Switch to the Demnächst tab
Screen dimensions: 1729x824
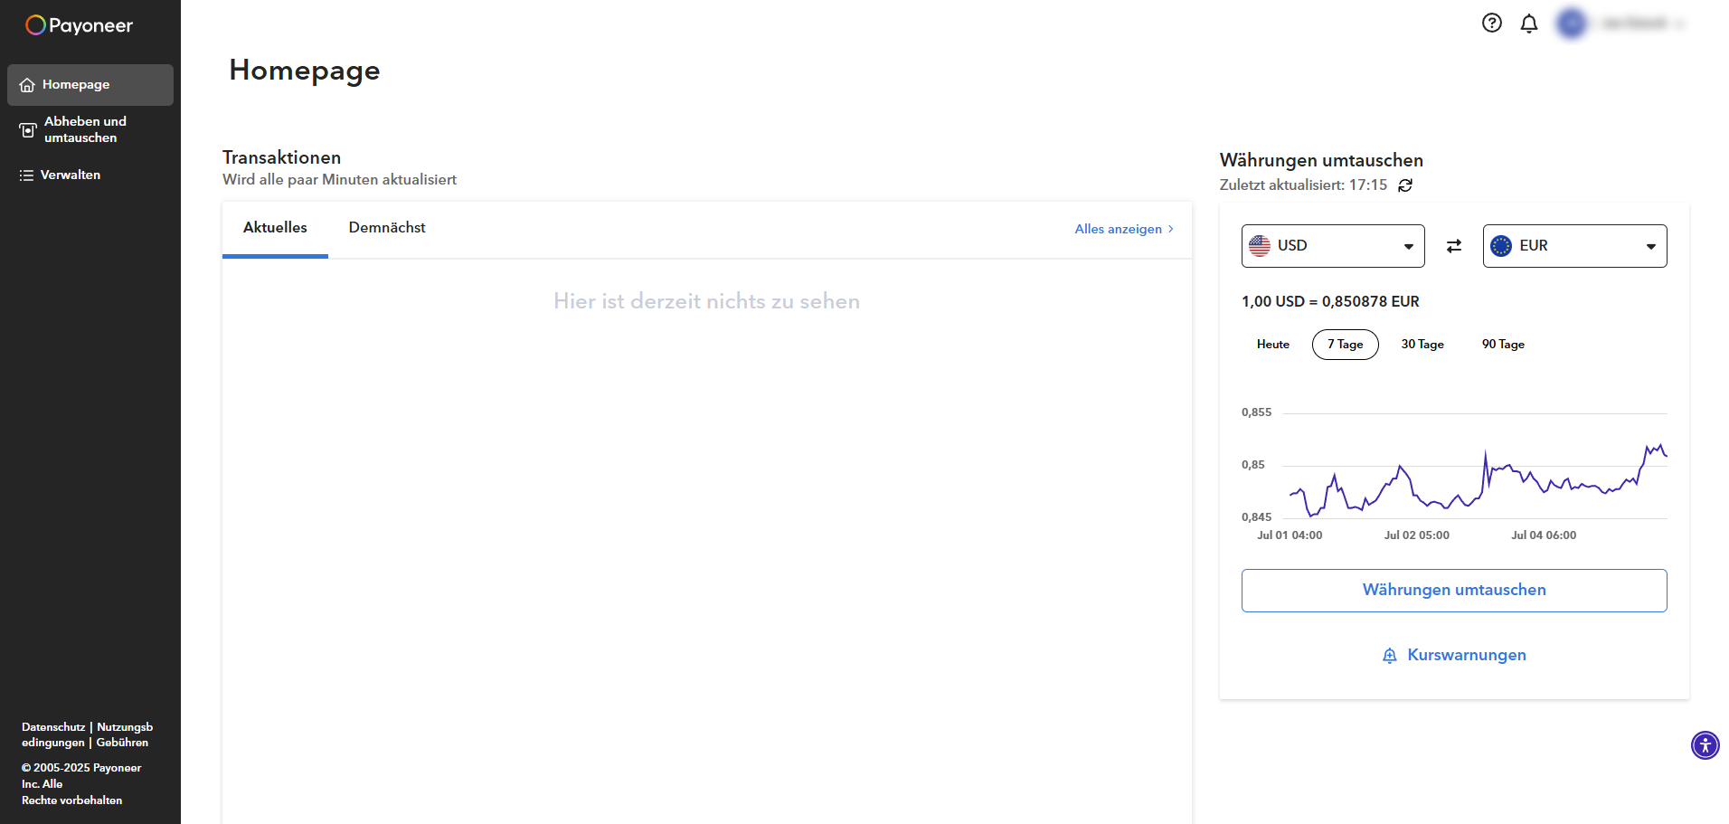(x=386, y=228)
